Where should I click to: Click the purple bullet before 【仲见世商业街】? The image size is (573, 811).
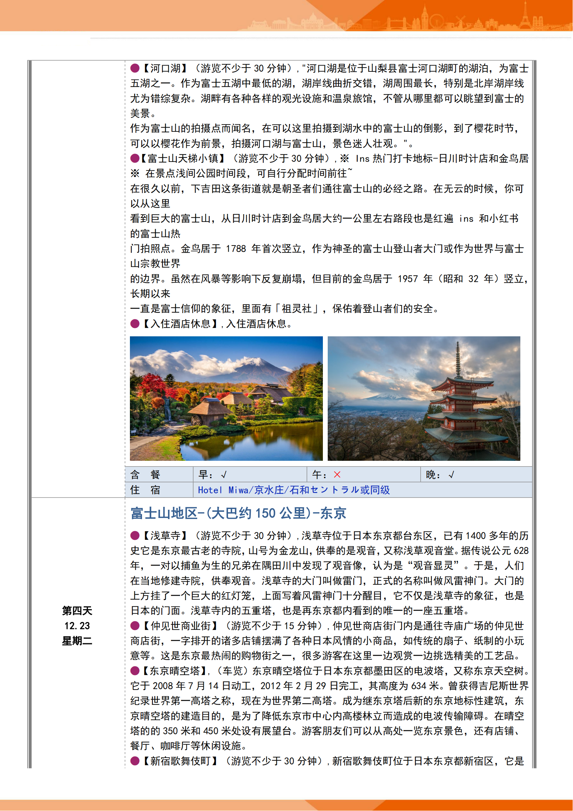click(135, 625)
